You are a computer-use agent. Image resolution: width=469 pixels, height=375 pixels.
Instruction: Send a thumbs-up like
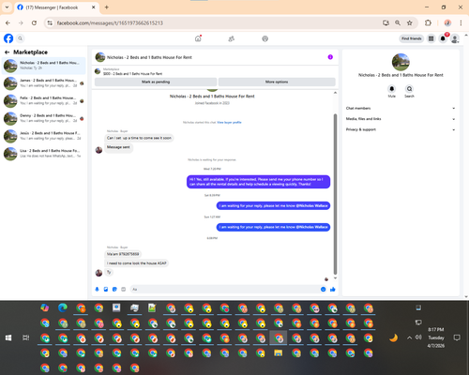[333, 290]
